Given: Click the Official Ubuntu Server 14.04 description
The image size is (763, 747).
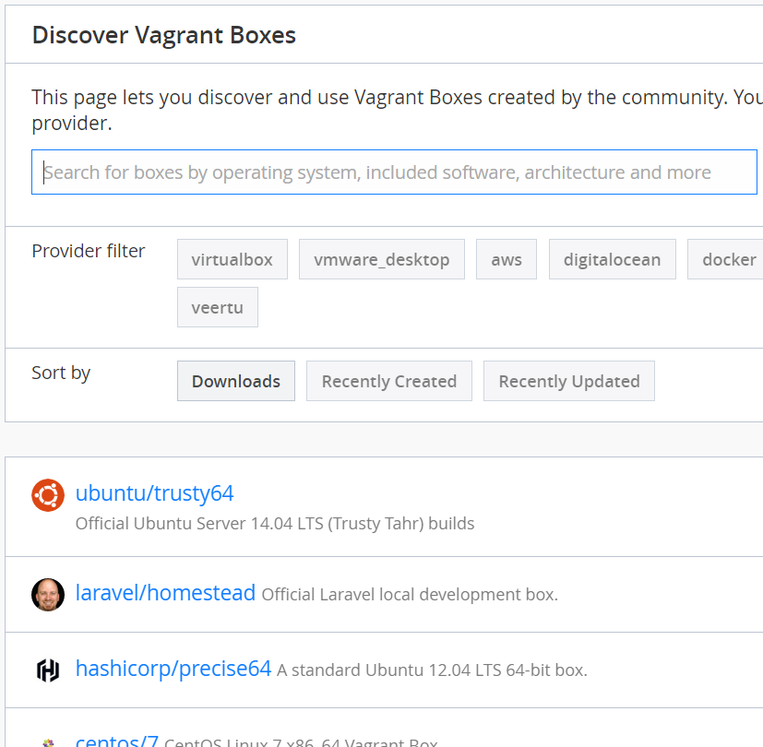Looking at the screenshot, I should click(275, 524).
